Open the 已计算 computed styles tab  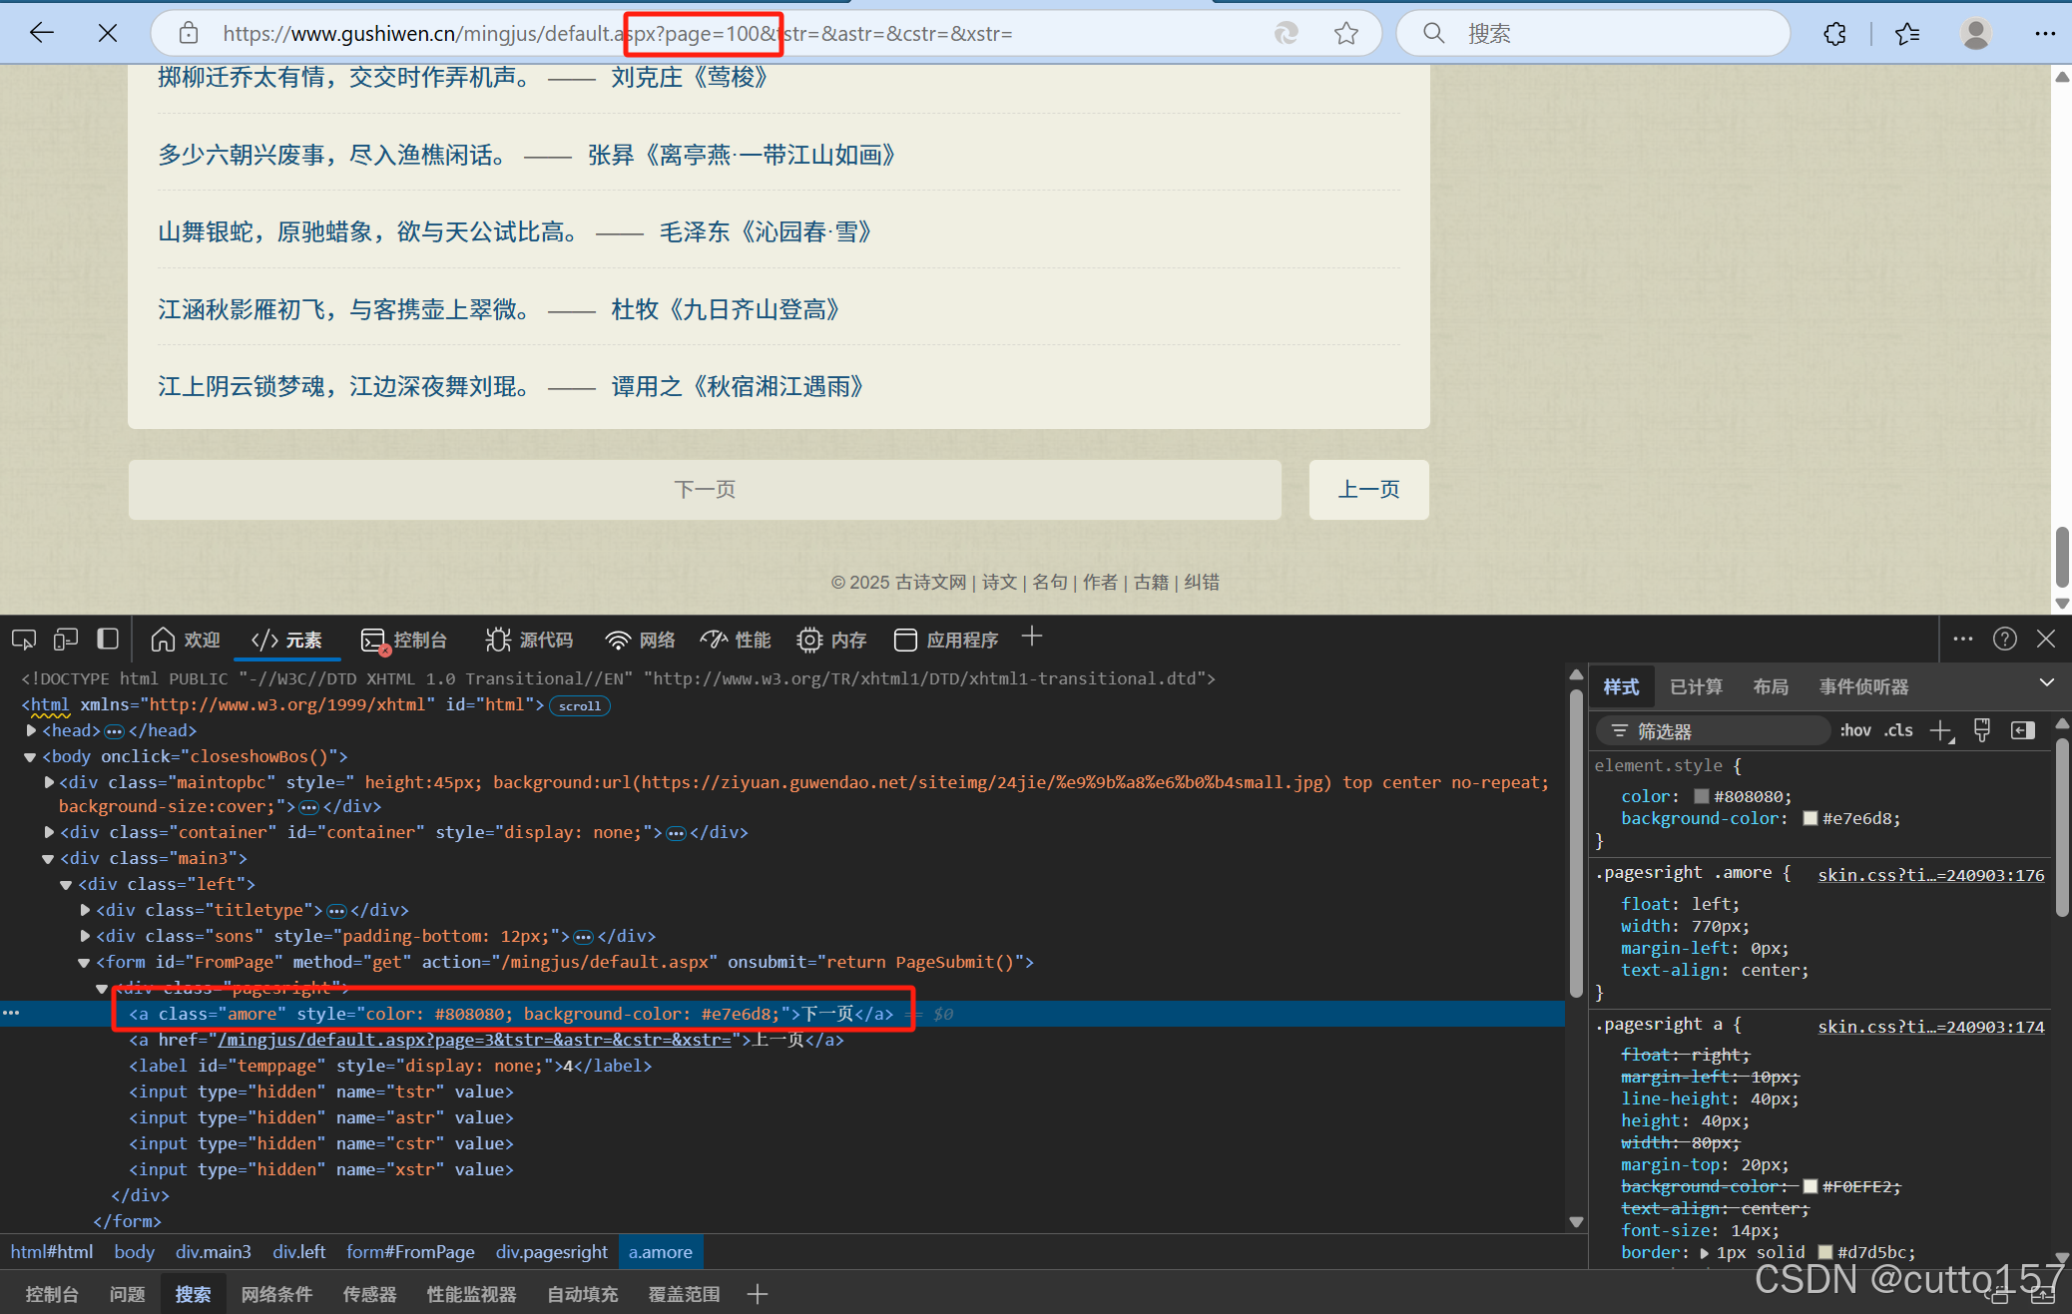(1696, 686)
